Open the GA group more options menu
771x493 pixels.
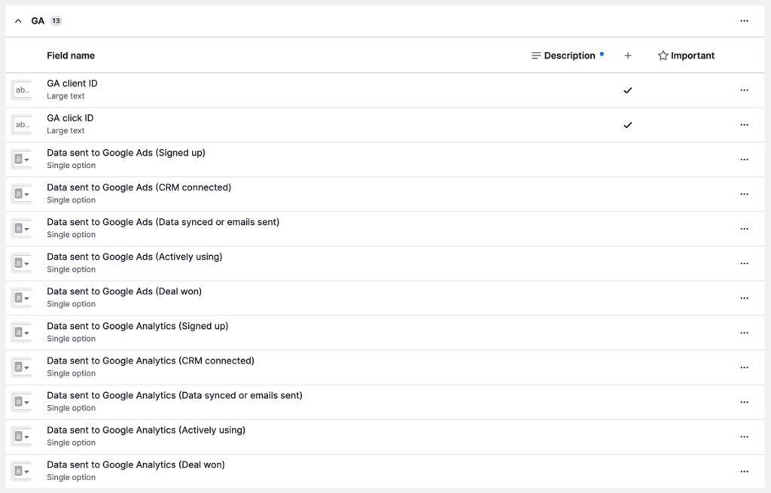[x=744, y=21]
